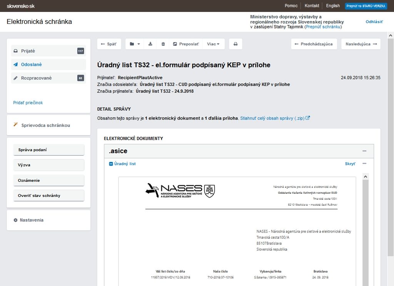This screenshot has height=286, width=394.
Task: Click recipient name RecipientPlautActive
Action: tap(140, 78)
